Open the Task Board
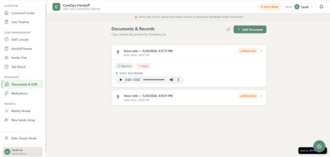 [x=23, y=67]
